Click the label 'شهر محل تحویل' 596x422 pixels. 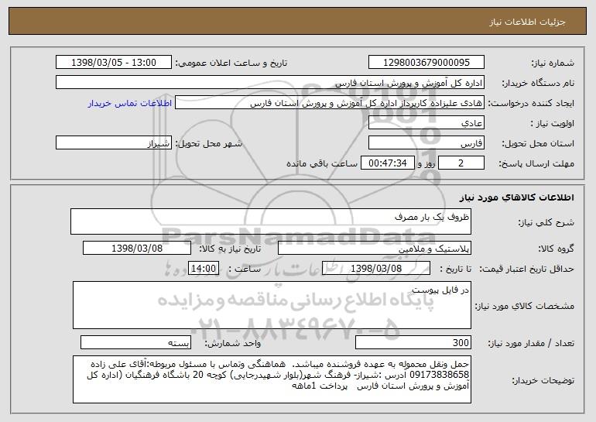[208, 143]
